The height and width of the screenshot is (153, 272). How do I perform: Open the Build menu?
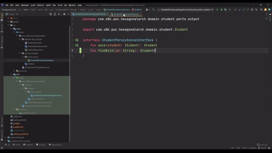click(x=48, y=5)
